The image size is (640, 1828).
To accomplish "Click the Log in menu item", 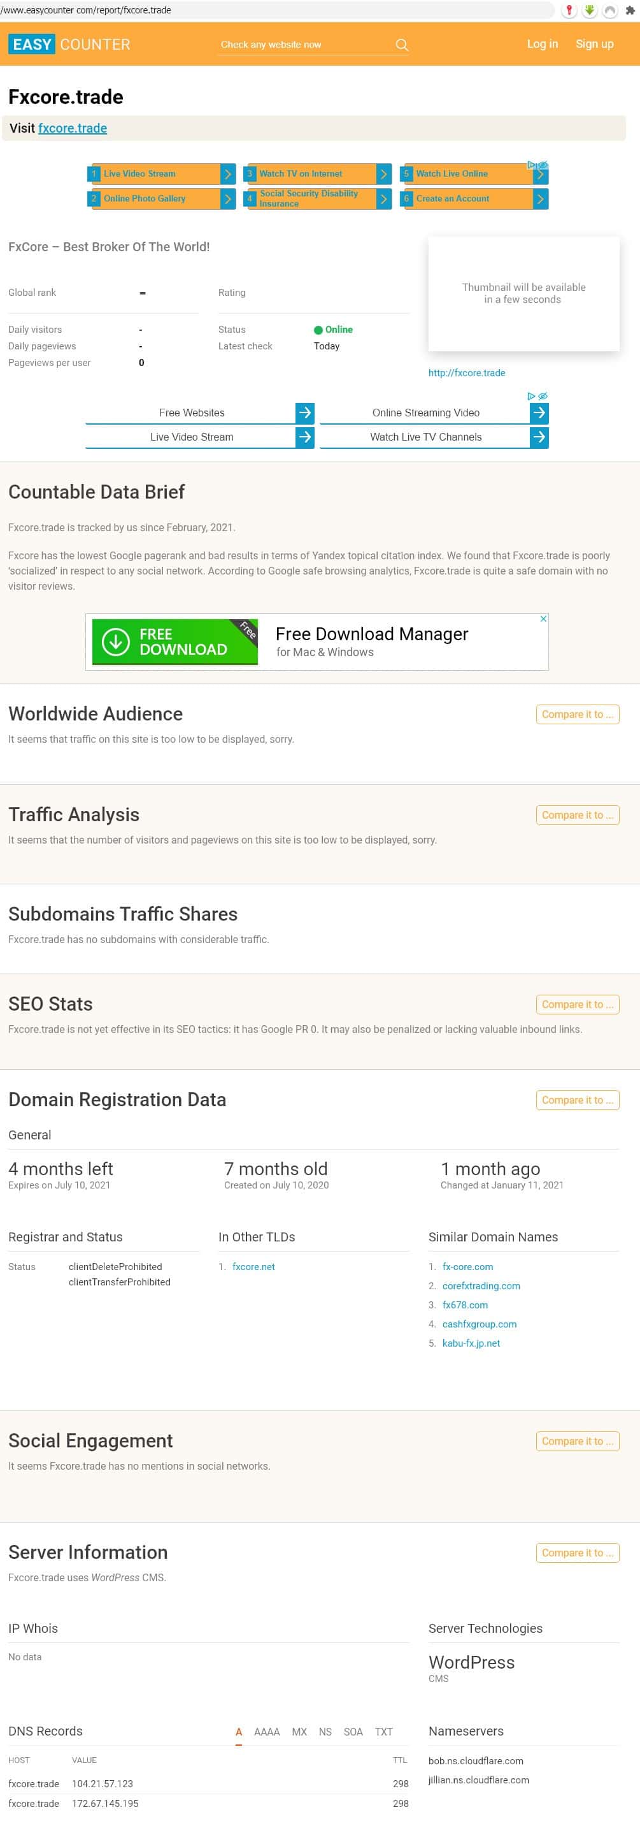I will coord(542,44).
